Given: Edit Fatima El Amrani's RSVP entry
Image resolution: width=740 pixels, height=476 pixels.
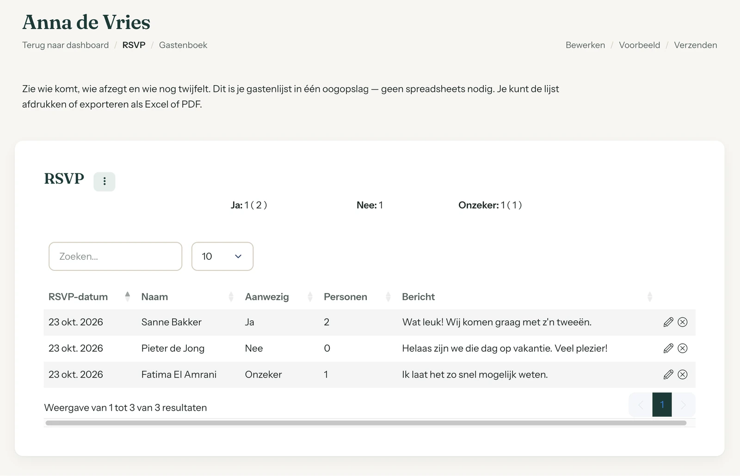Looking at the screenshot, I should tap(668, 374).
